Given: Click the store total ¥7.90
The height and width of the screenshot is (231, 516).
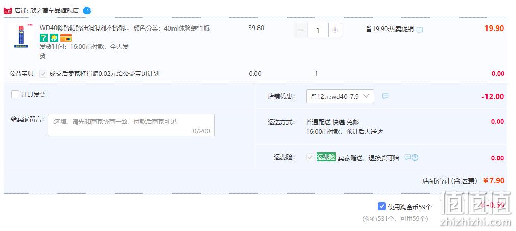Looking at the screenshot, I should [494, 180].
